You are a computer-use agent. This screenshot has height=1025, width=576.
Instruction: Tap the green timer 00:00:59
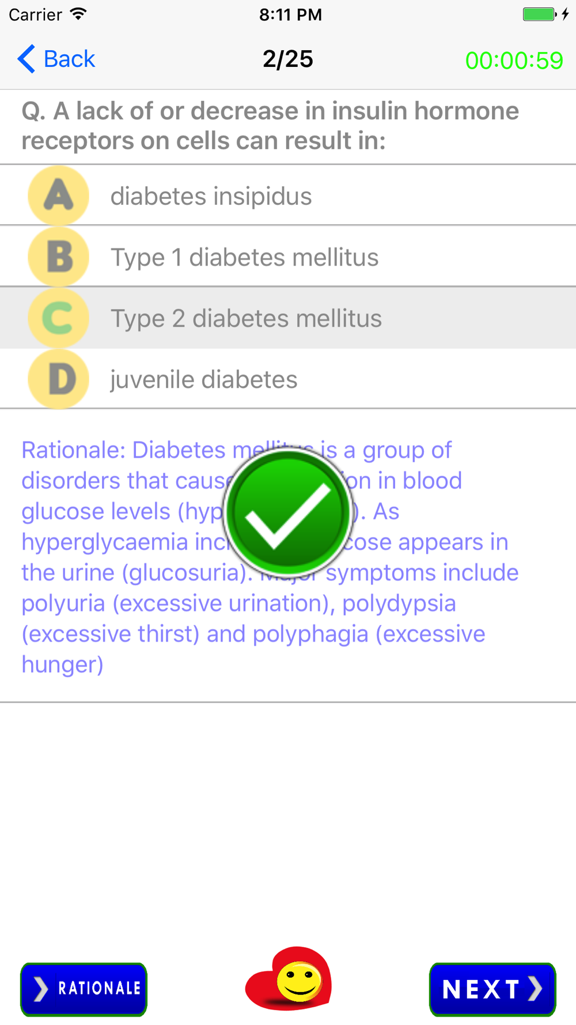[514, 61]
